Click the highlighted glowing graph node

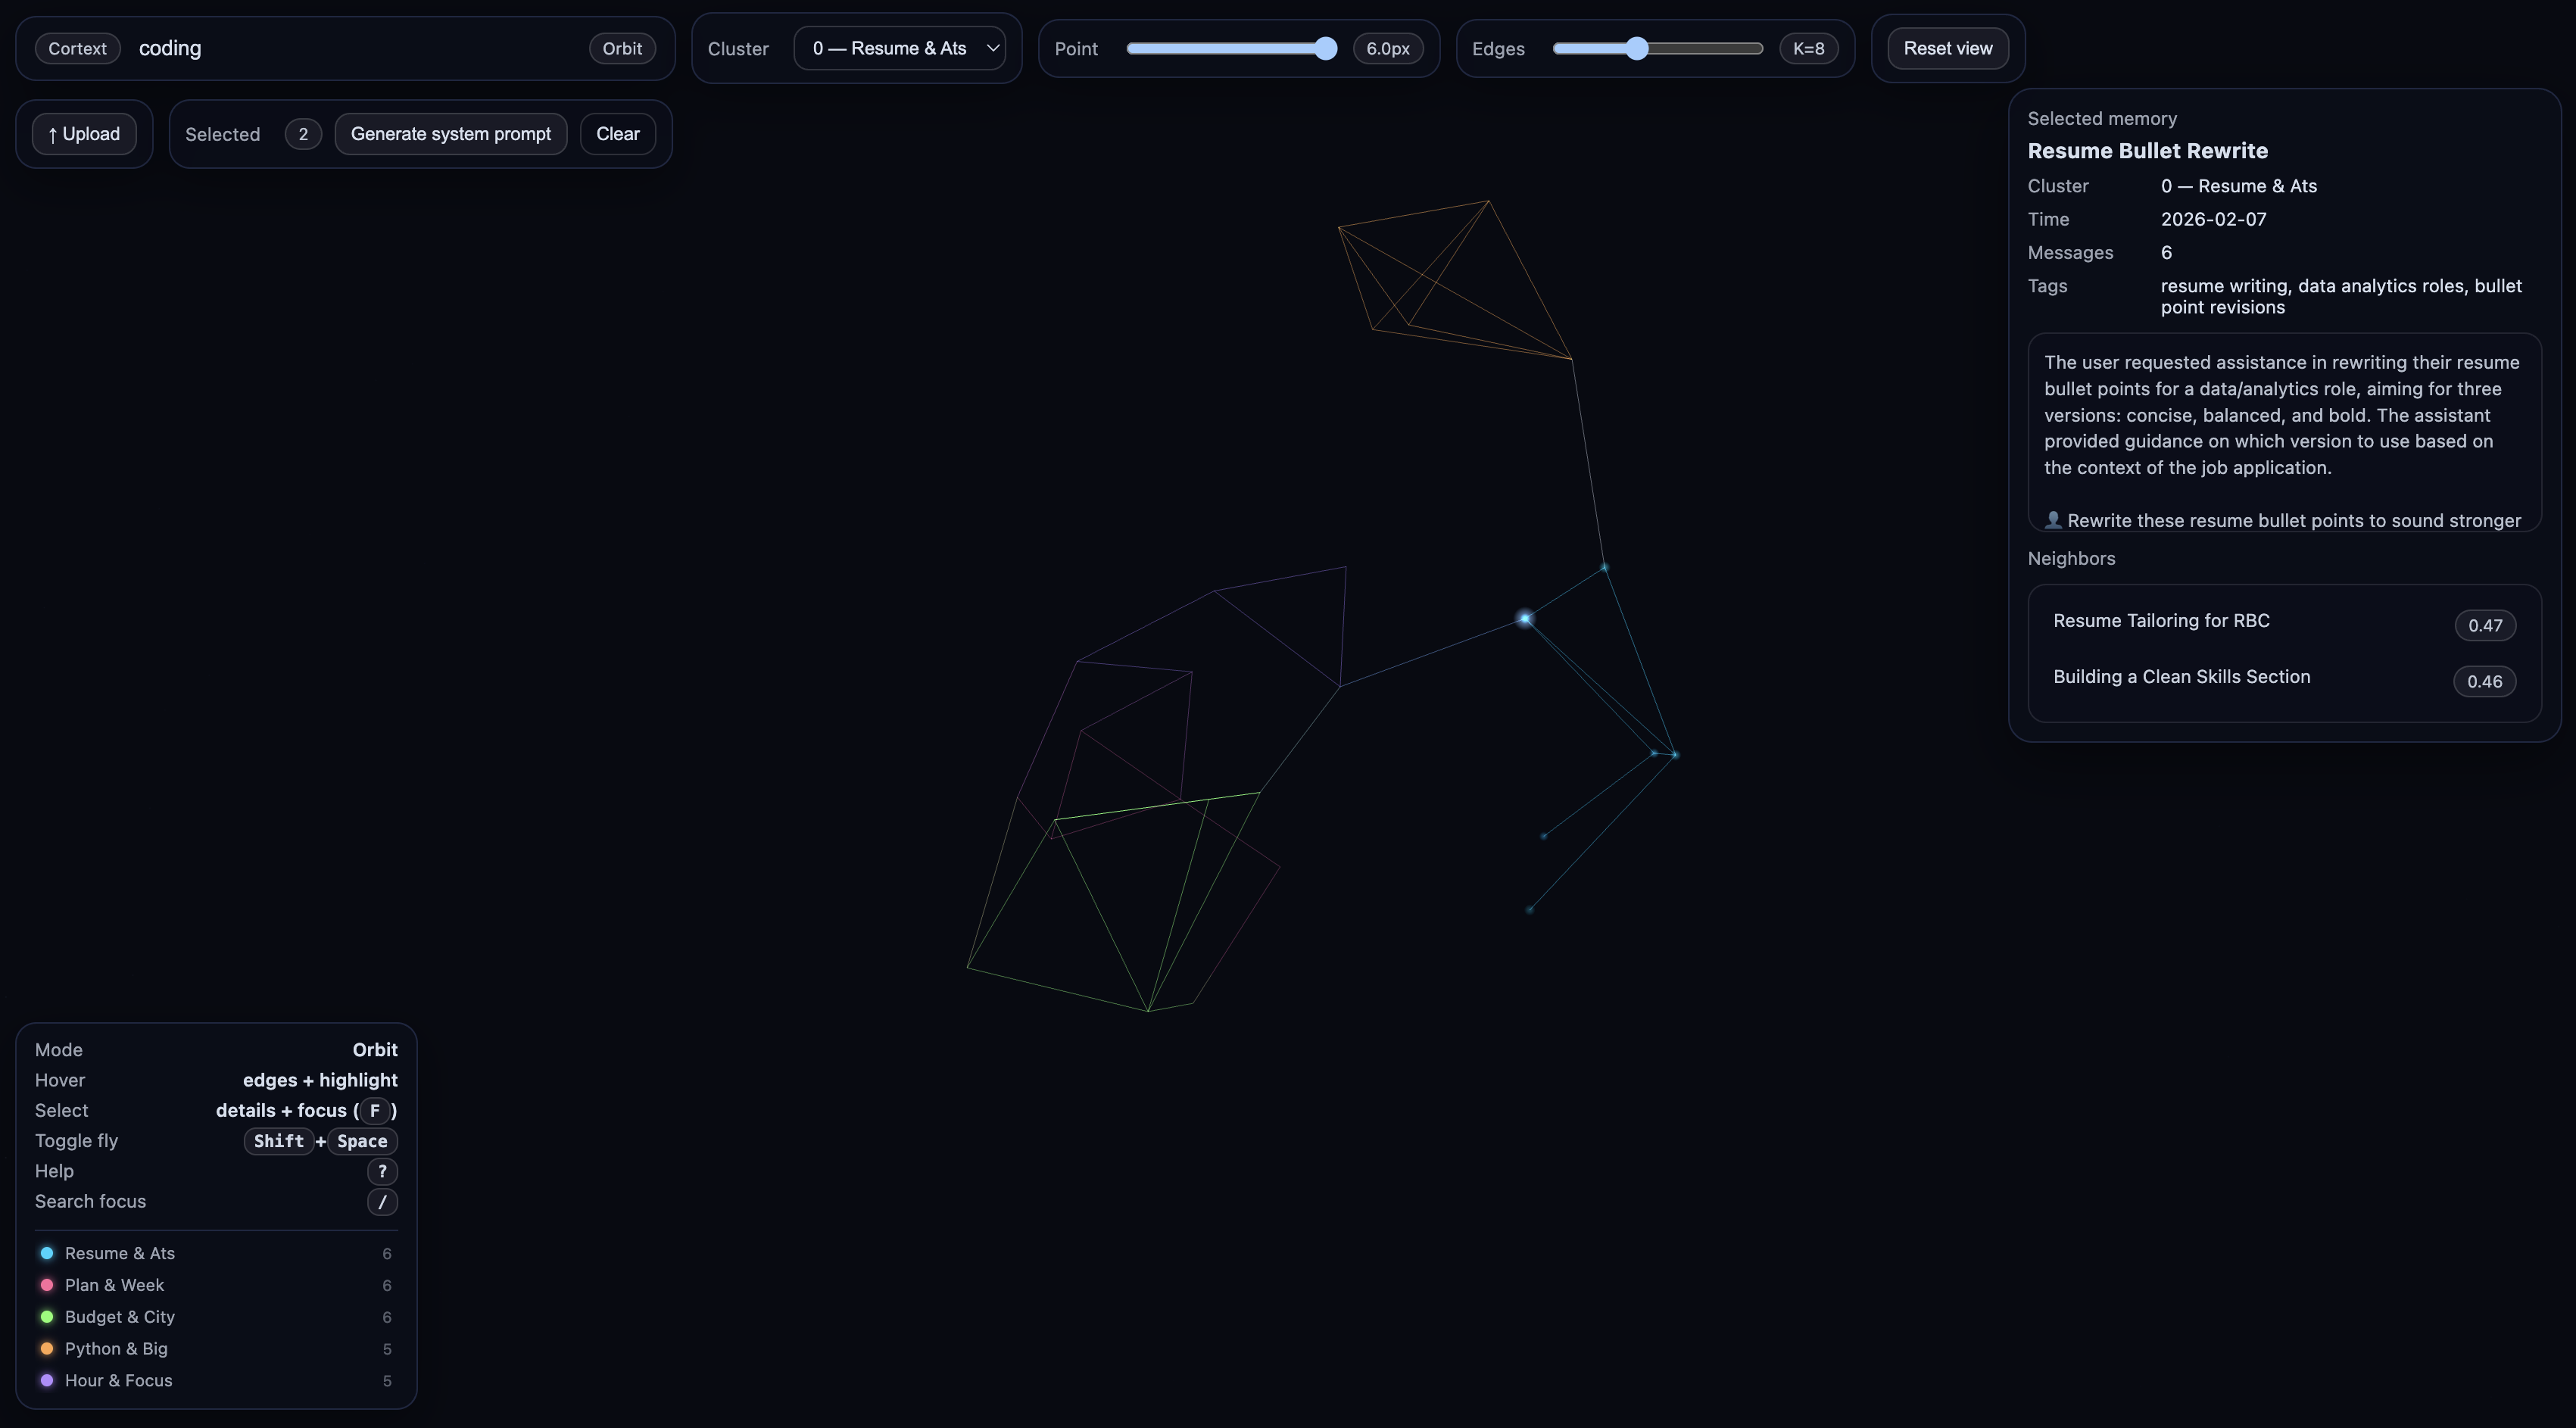pyautogui.click(x=1525, y=619)
